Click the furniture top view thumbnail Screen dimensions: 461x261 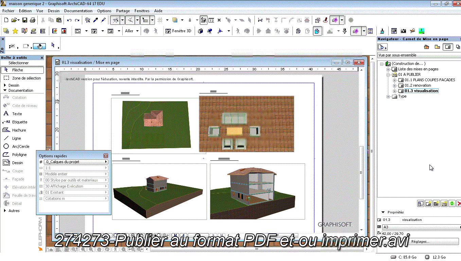pyautogui.click(x=246, y=124)
